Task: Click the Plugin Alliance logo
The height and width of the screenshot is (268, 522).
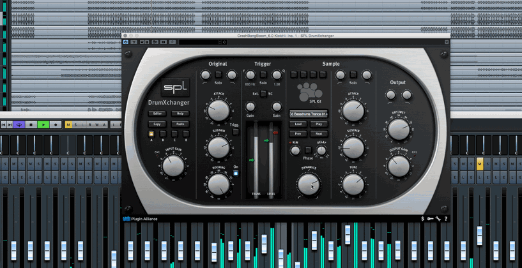Action: click(x=140, y=219)
